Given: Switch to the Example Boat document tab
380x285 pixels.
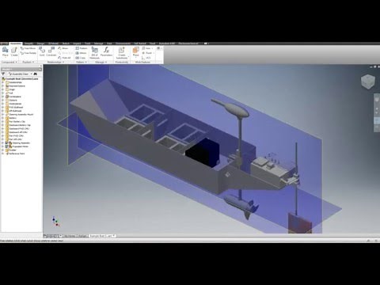Looking at the screenshot, I should pos(101,236).
